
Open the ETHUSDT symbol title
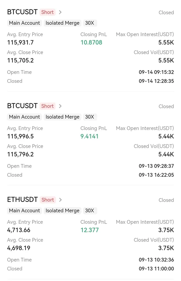coord(22,200)
